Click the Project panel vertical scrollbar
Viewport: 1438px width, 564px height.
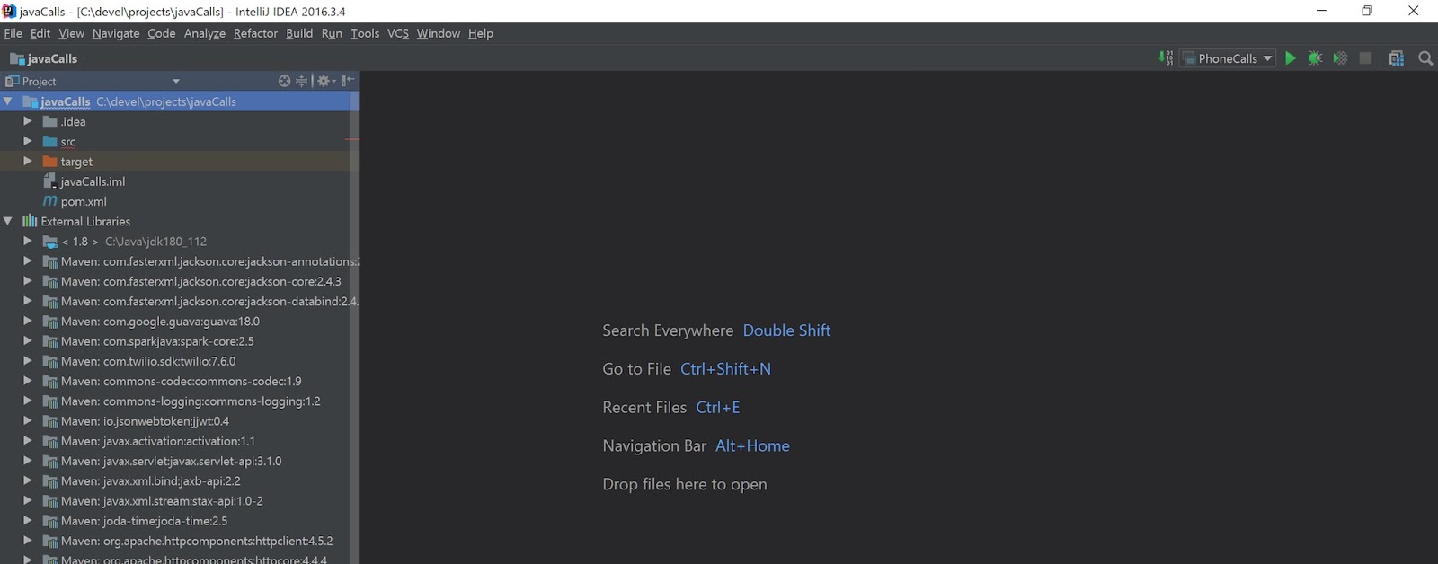point(353,327)
